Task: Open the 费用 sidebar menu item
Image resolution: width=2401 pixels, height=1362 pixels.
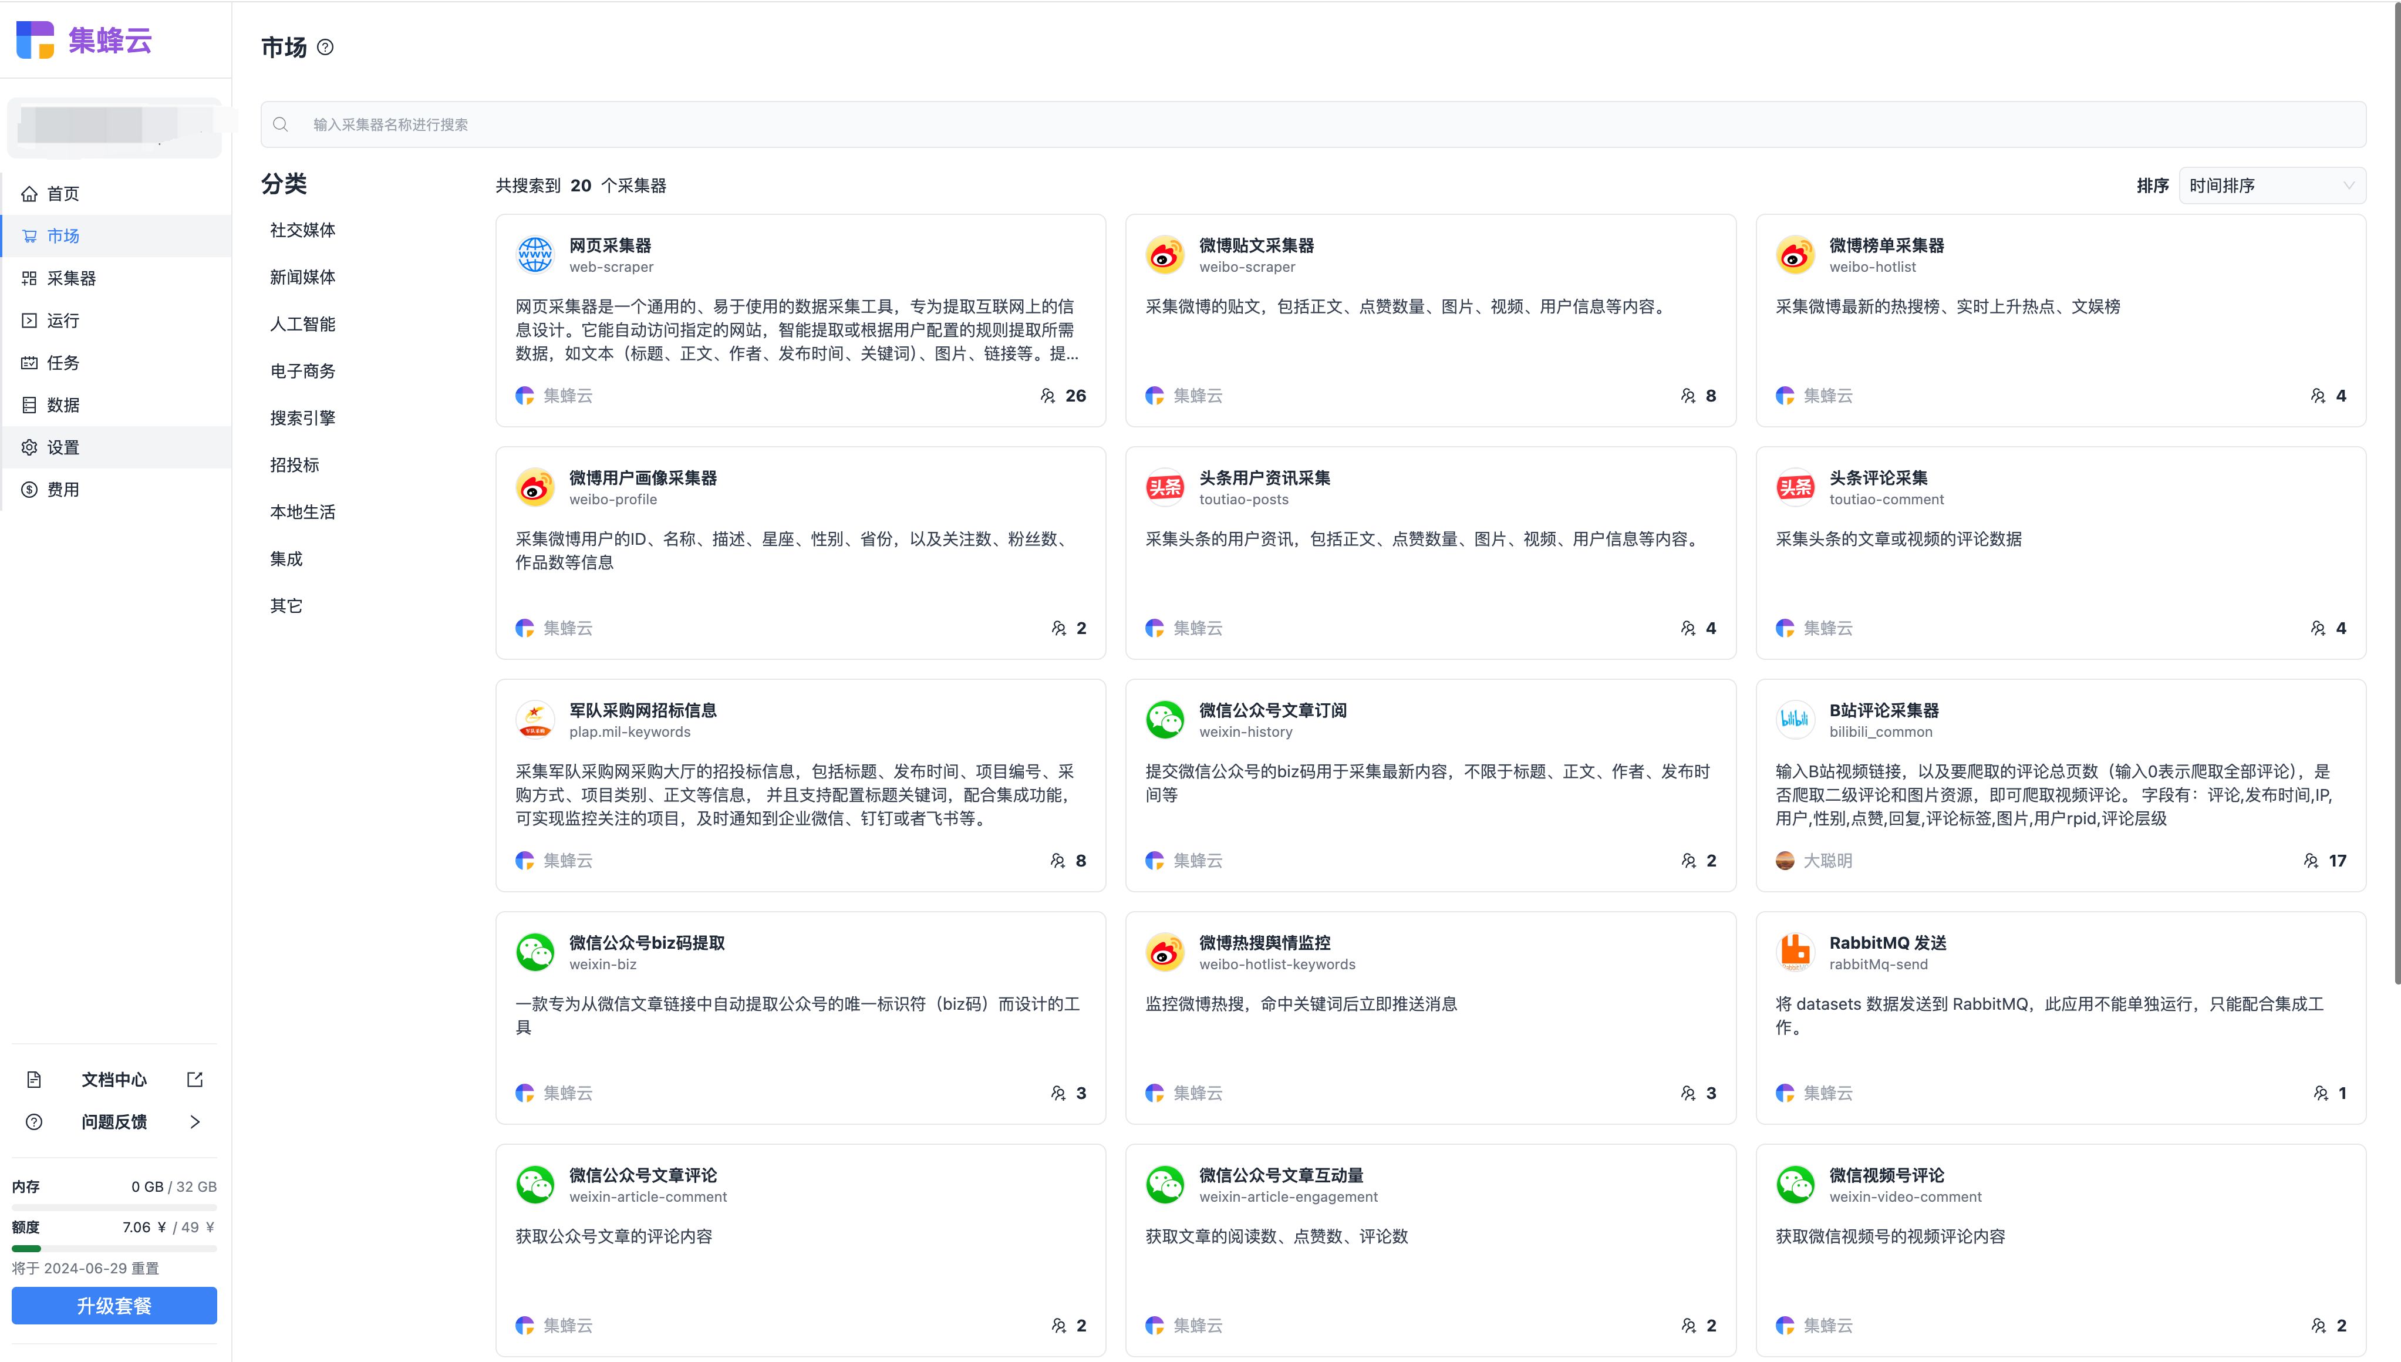Action: coord(63,489)
